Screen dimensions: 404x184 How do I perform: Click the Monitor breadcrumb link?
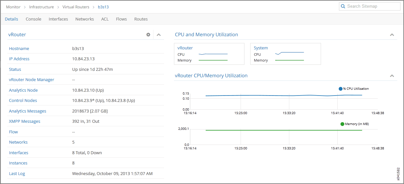pyautogui.click(x=13, y=7)
